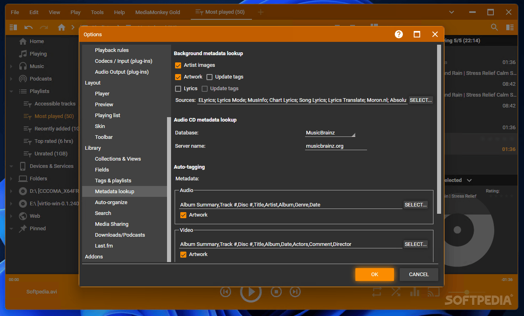
Task: Uncheck background lookup Artwork checkbox
Action: pos(178,77)
